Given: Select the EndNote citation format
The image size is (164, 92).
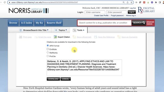Looking at the screenshot, I should pyautogui.click(x=48, y=49).
